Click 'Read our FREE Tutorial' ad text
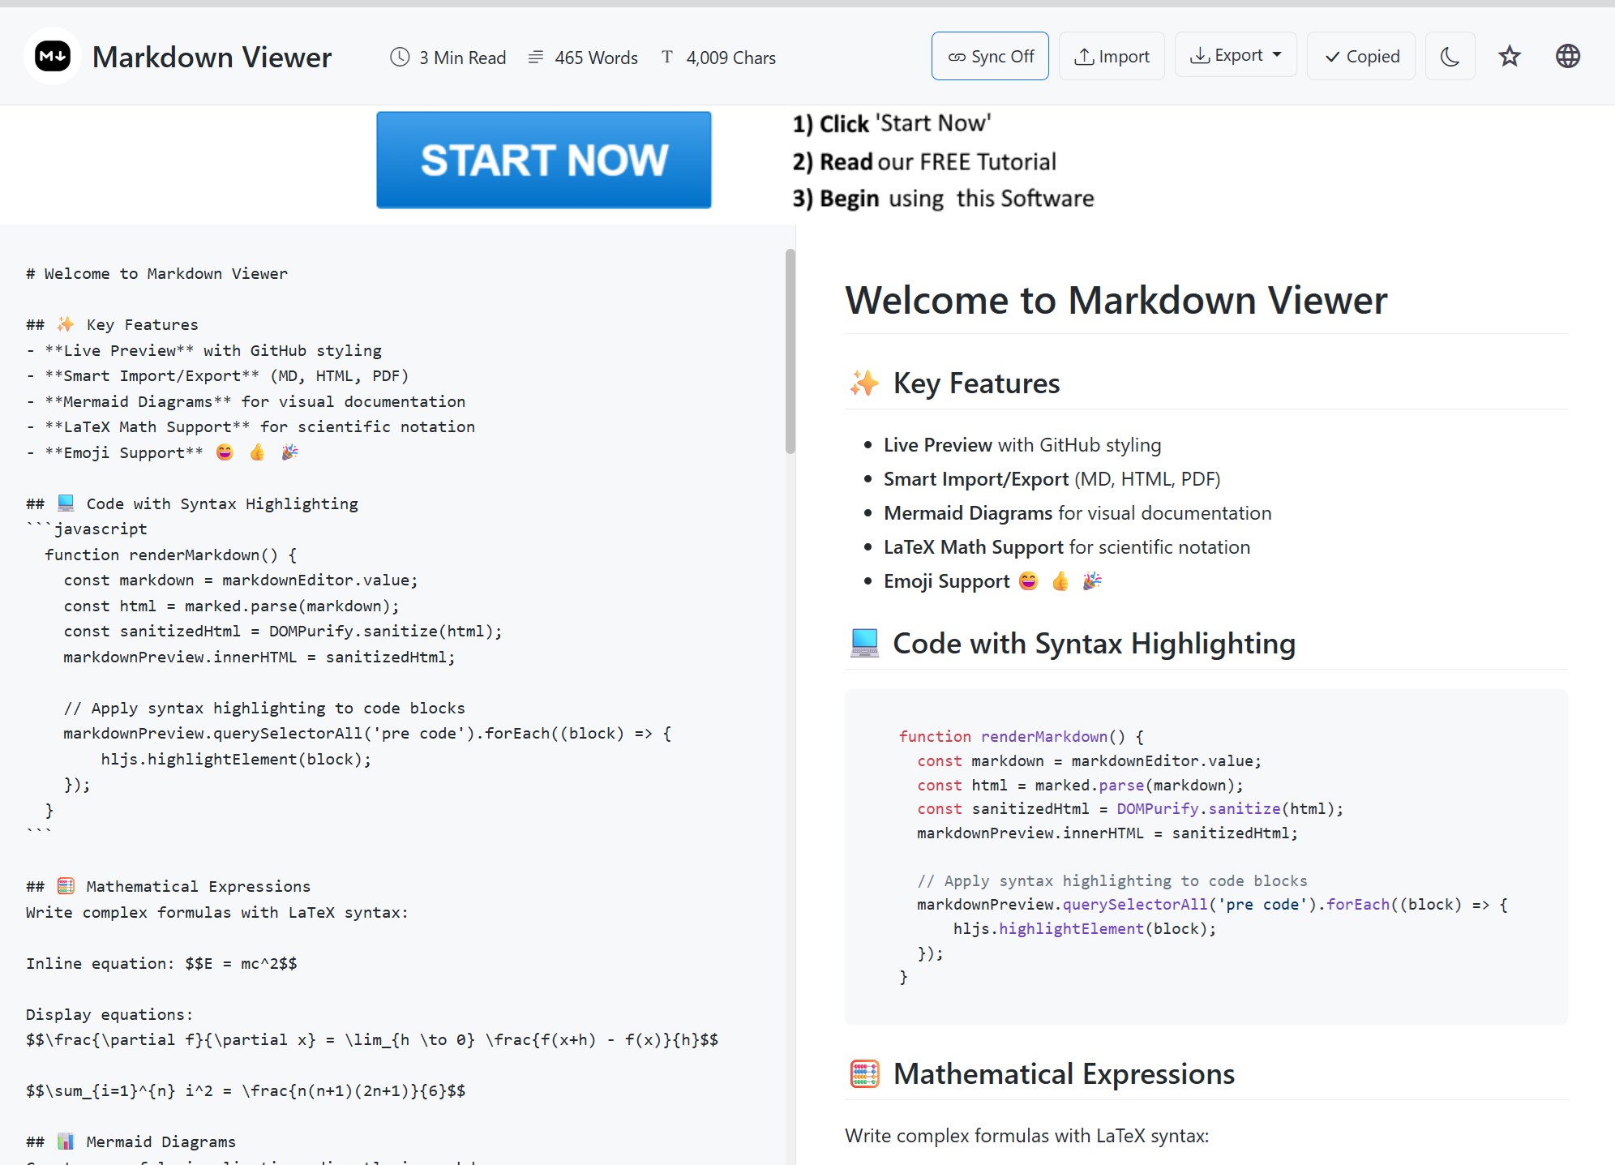 pyautogui.click(x=924, y=161)
